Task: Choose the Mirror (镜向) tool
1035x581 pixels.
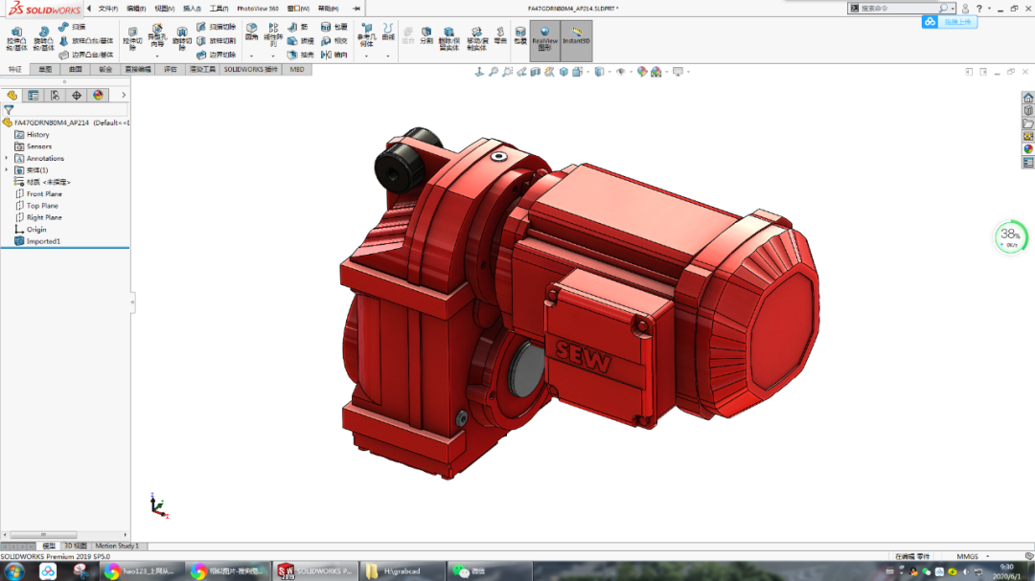Action: (x=334, y=55)
